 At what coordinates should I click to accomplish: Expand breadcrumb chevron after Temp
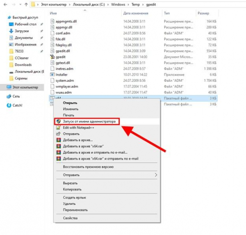coord(143,5)
